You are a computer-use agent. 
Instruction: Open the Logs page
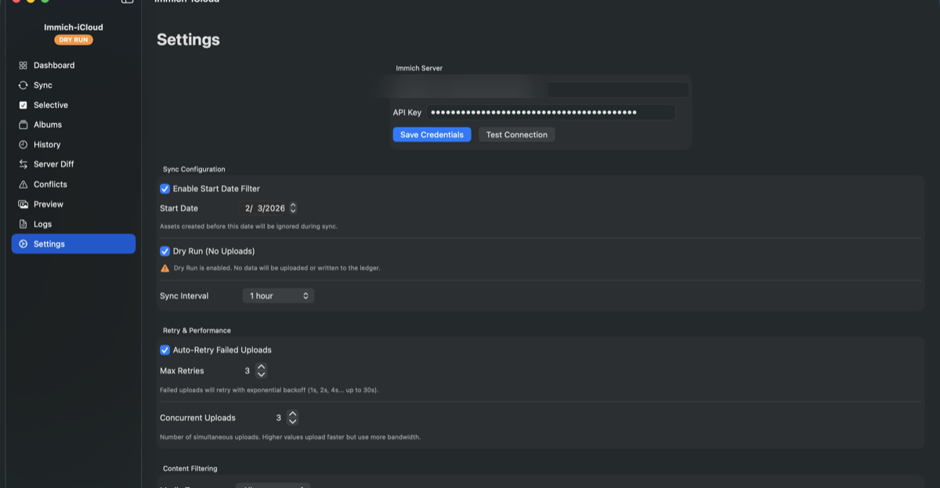click(x=74, y=224)
